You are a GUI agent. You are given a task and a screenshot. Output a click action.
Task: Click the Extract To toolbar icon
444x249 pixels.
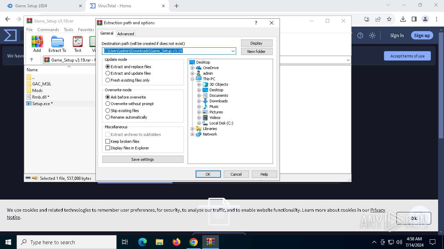[x=57, y=44]
